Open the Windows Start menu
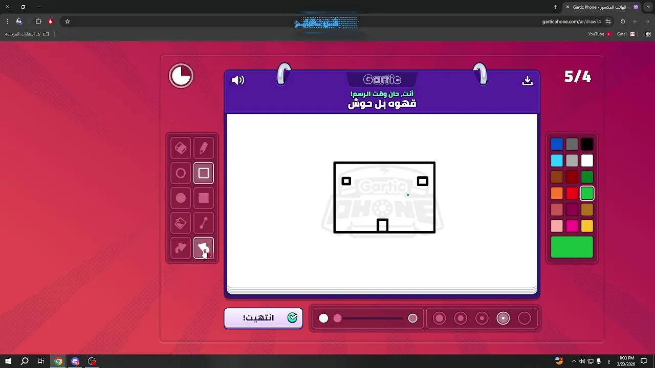 pos(8,361)
